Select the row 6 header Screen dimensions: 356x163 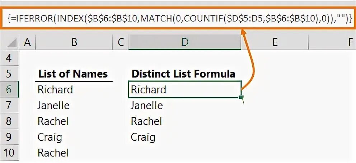9,90
